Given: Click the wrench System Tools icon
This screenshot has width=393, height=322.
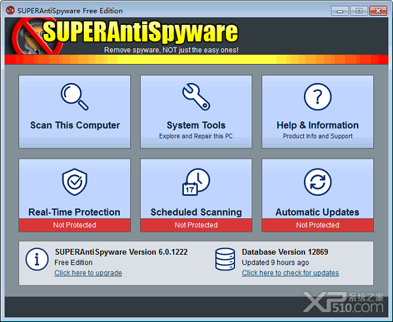Looking at the screenshot, I should (x=196, y=97).
